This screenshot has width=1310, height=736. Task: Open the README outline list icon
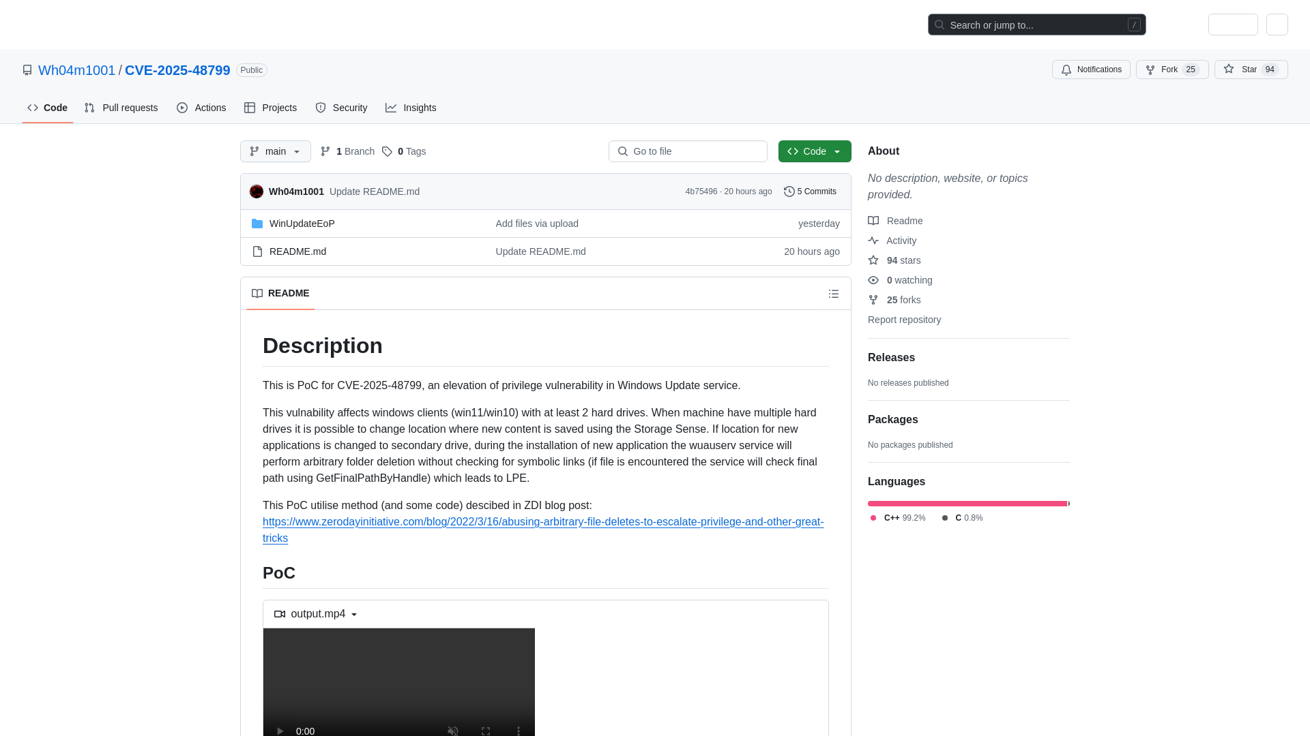click(834, 294)
